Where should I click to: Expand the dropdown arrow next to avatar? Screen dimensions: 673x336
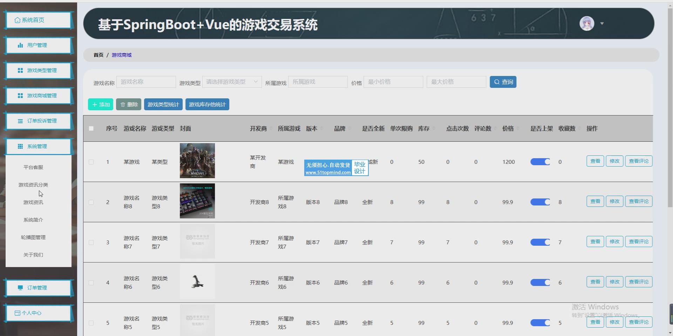pyautogui.click(x=602, y=24)
